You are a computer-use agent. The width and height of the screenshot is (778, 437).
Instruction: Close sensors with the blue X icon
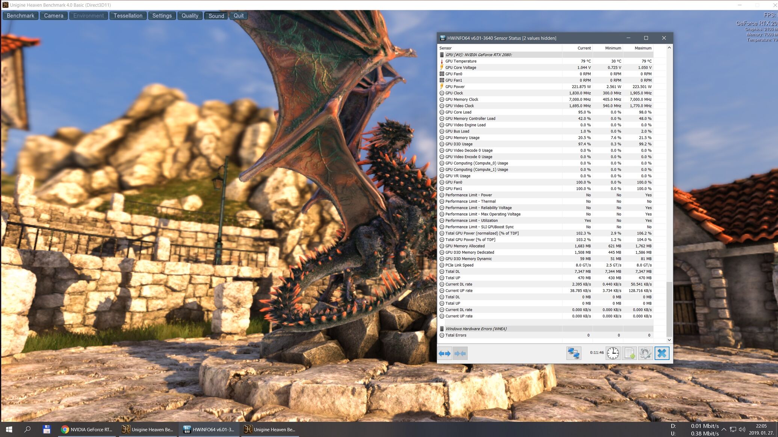(x=662, y=353)
